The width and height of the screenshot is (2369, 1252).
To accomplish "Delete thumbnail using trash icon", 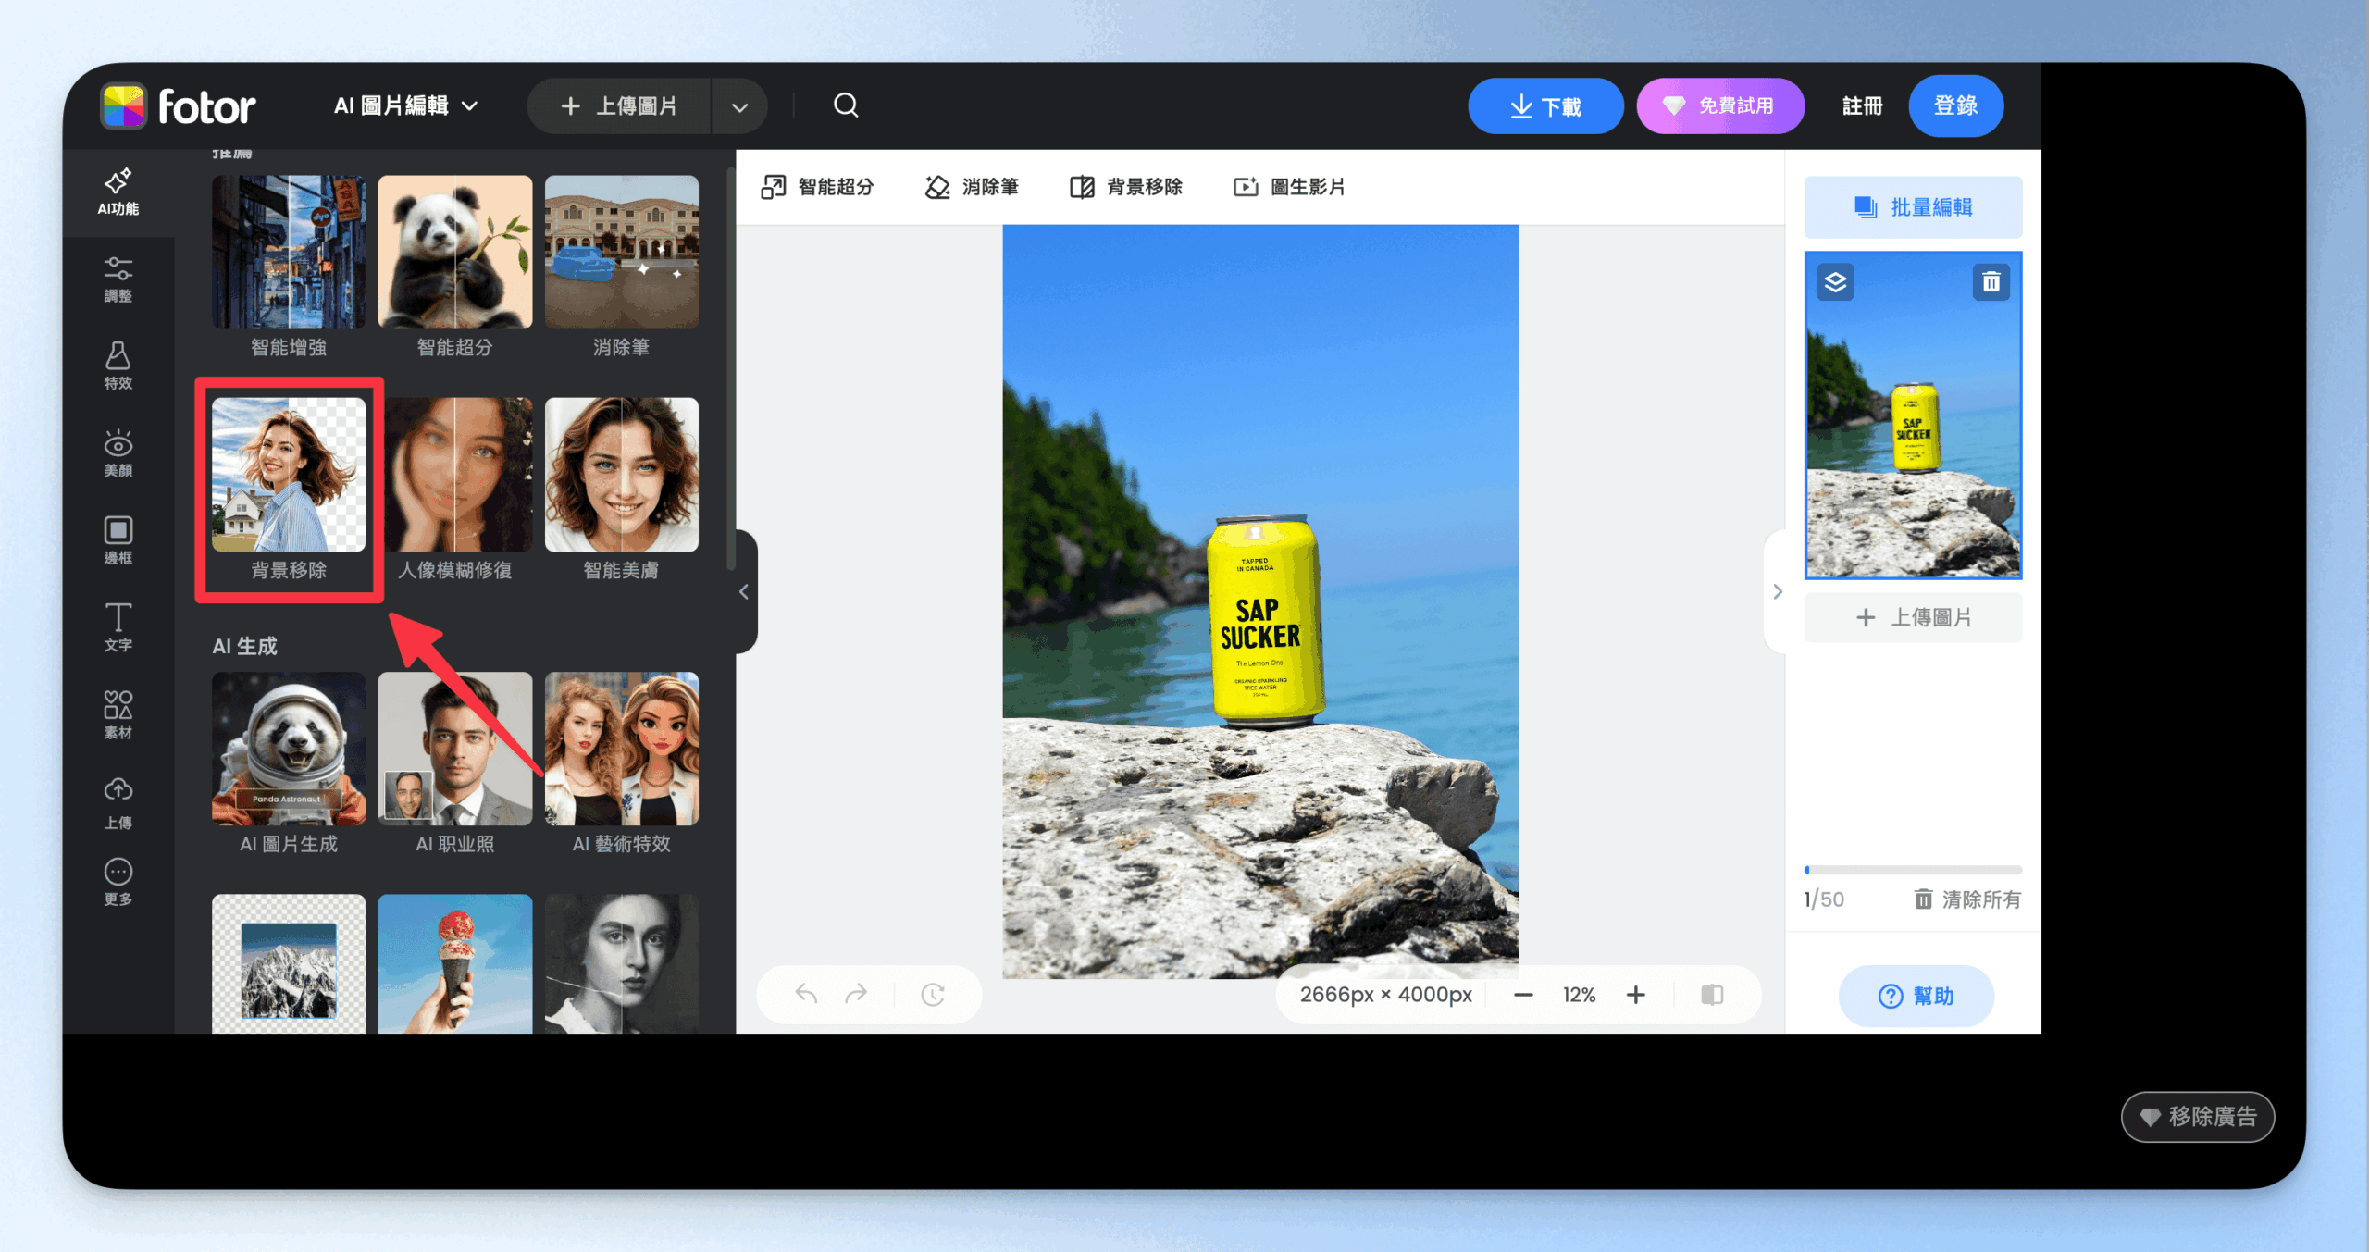I will (1991, 282).
